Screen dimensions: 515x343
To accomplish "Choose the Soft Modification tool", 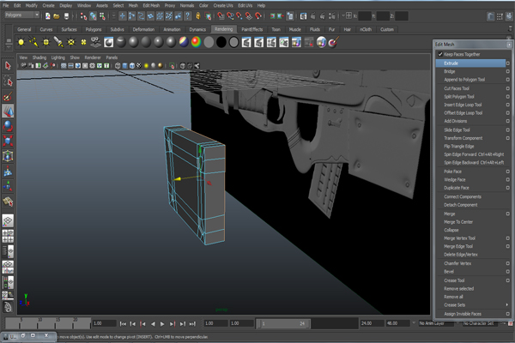I will (x=8, y=171).
